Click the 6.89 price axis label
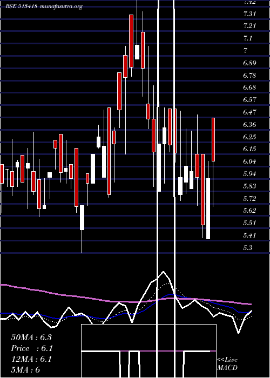Image resolution: width=270 pixels, height=378 pixels. pos(249,63)
